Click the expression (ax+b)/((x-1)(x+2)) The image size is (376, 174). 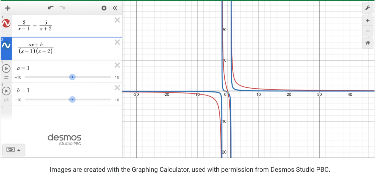[x=36, y=48]
